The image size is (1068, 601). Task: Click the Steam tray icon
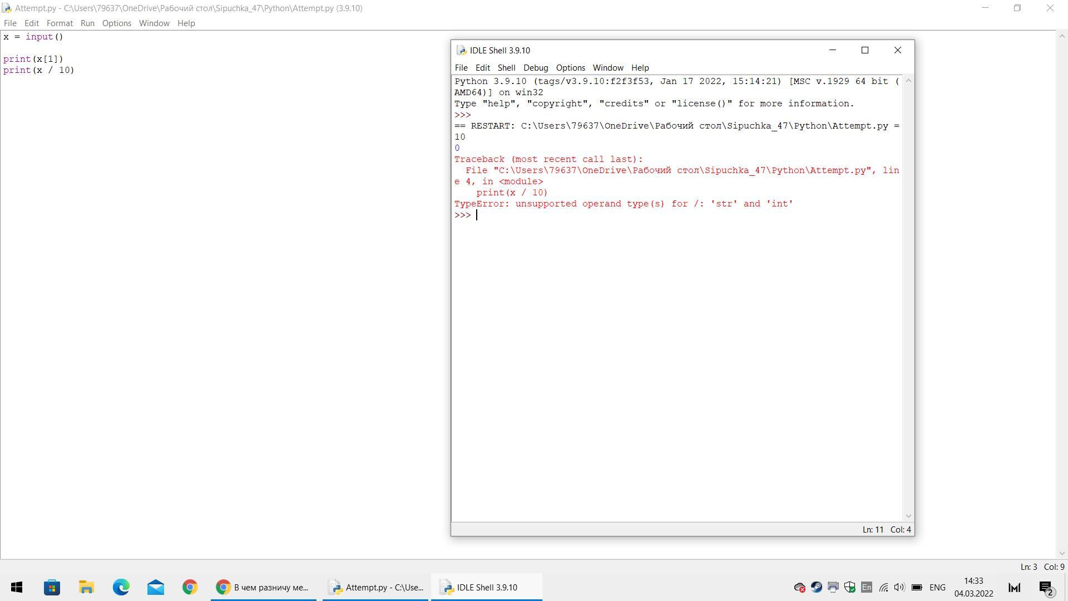click(816, 587)
